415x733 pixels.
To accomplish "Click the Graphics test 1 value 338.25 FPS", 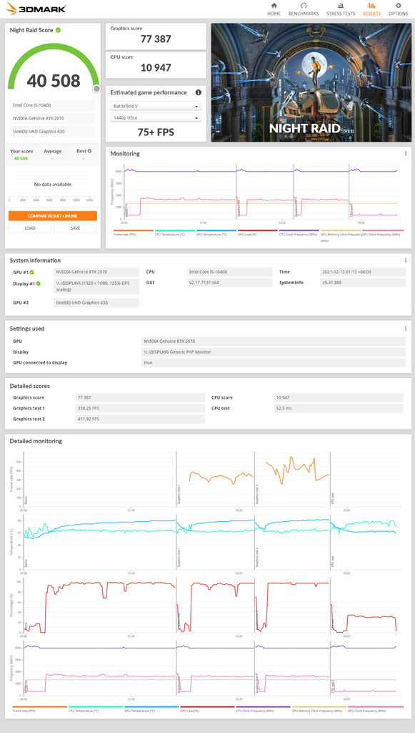I will (x=140, y=408).
